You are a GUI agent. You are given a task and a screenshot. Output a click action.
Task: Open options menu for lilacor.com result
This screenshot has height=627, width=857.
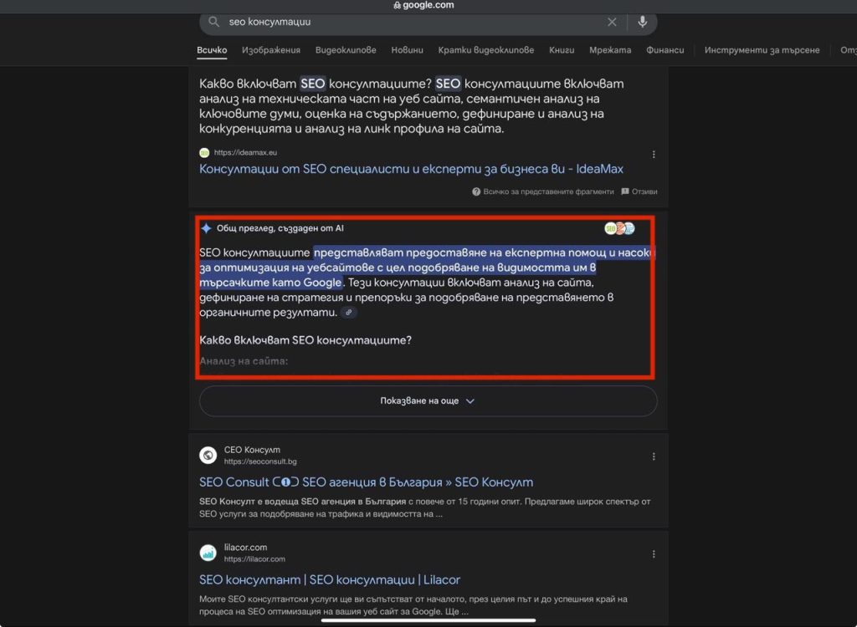click(x=653, y=553)
